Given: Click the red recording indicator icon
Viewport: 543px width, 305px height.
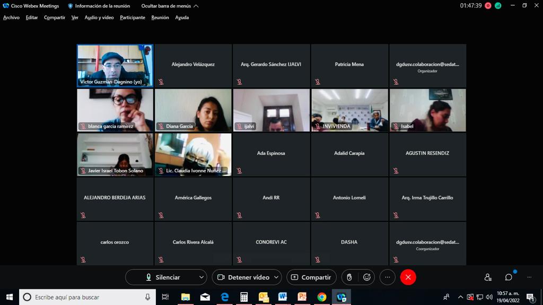Looking at the screenshot, I should (488, 5).
